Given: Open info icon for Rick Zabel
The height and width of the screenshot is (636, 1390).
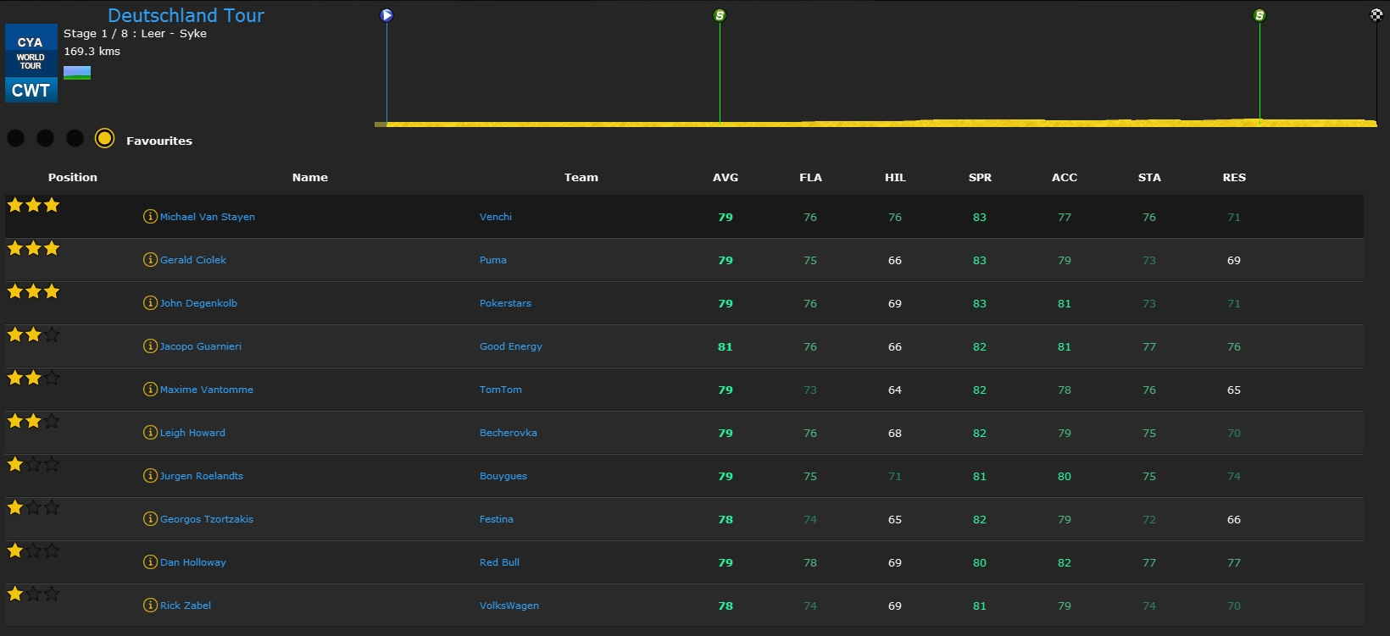Looking at the screenshot, I should [150, 606].
